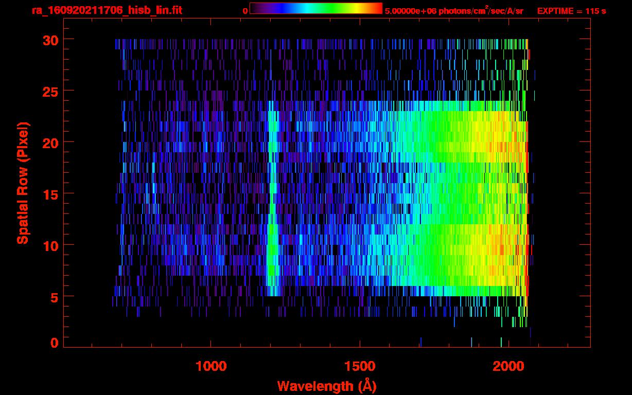Click the spatial row tick label 25

pos(50,91)
